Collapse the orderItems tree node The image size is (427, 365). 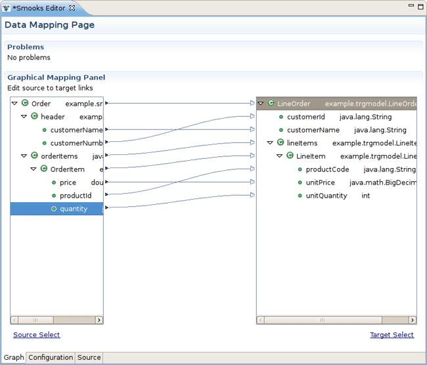(24, 156)
